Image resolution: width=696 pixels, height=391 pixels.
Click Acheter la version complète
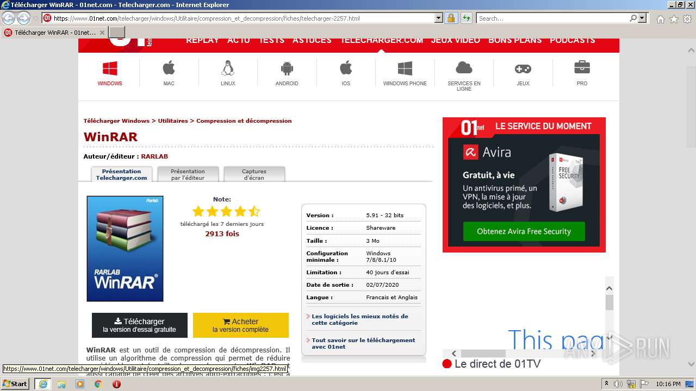[x=241, y=325]
